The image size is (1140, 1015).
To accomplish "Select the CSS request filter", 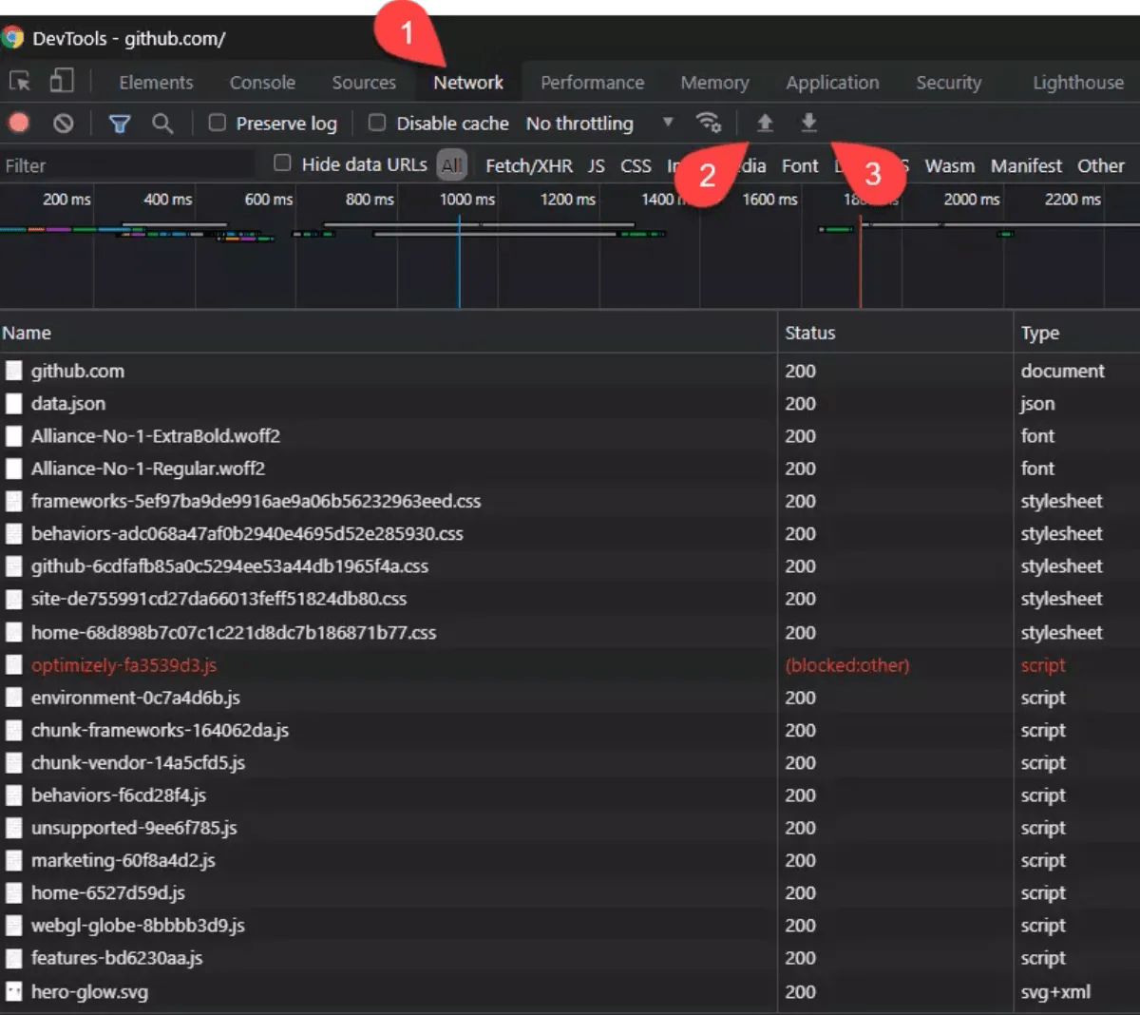I will point(635,164).
